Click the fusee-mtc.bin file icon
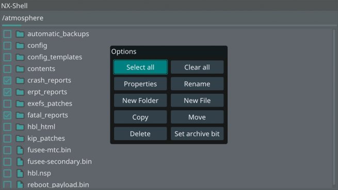 point(20,150)
